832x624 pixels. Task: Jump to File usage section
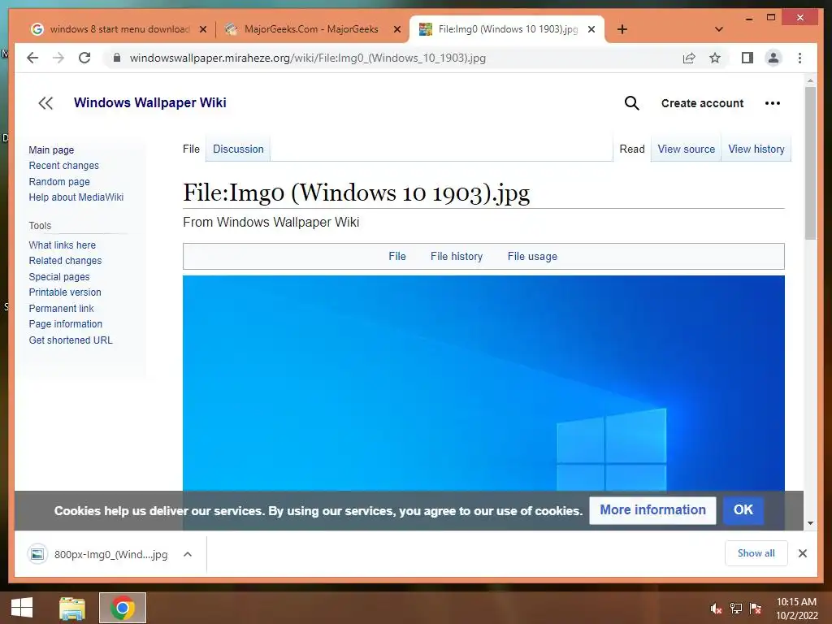[x=532, y=256]
